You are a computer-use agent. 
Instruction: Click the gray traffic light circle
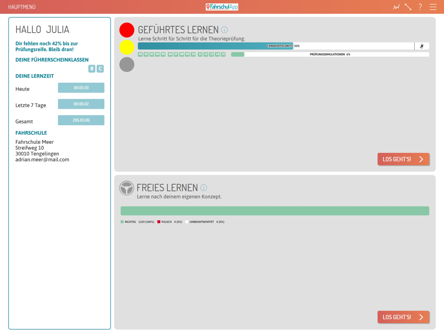[x=127, y=64]
